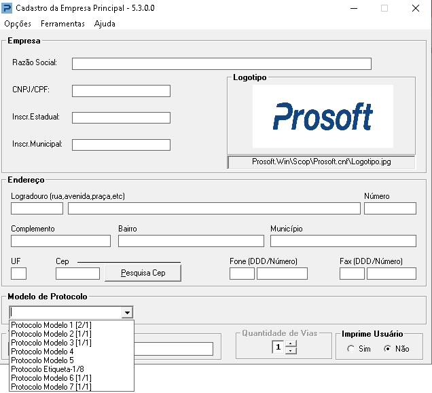The height and width of the screenshot is (393, 432).
Task: Click the Município input field
Action: (343, 241)
